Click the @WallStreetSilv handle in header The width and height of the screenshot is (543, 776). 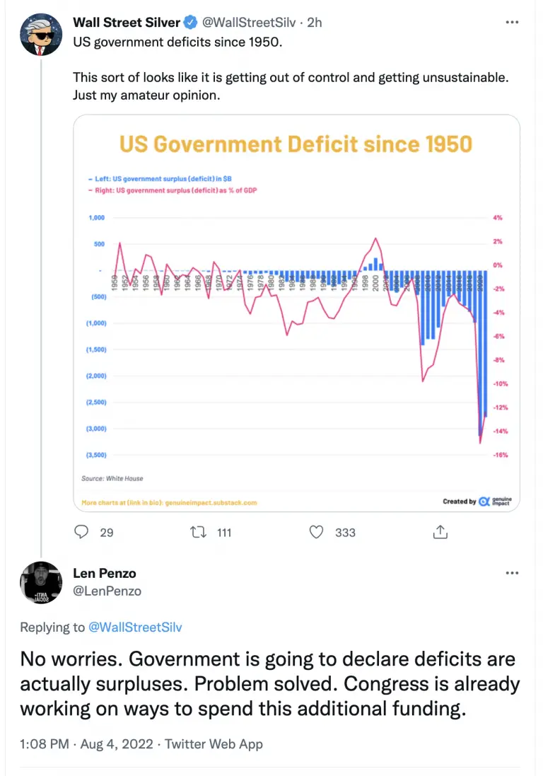[249, 22]
